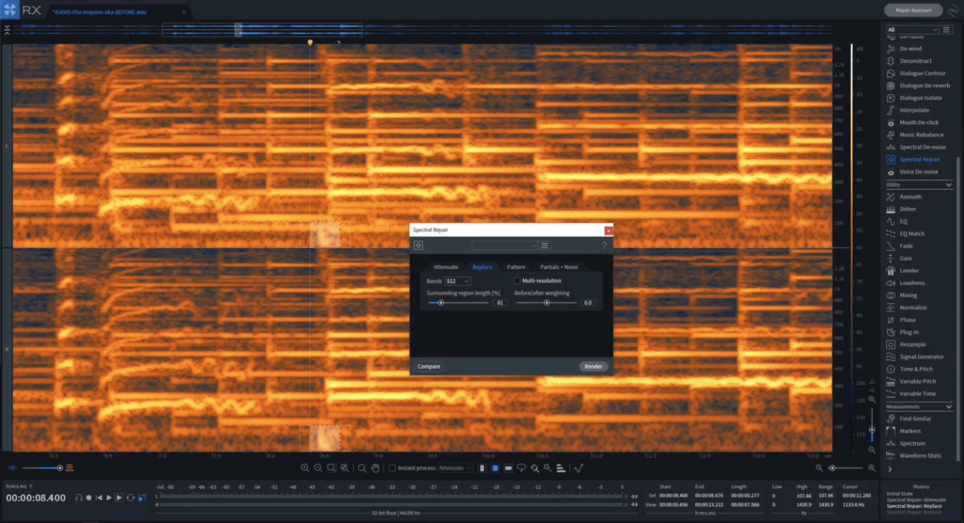The height and width of the screenshot is (523, 964).
Task: Open the Repair Assistant
Action: [912, 10]
